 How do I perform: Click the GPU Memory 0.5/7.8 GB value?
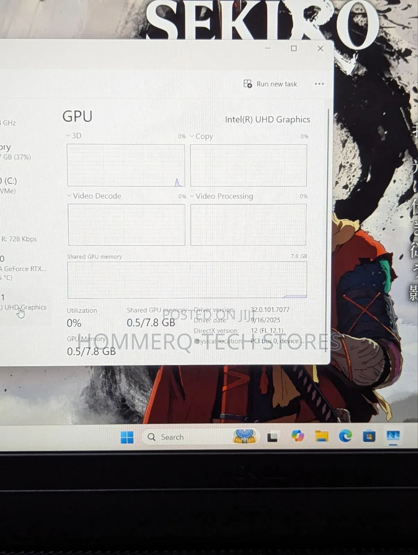[x=91, y=351]
